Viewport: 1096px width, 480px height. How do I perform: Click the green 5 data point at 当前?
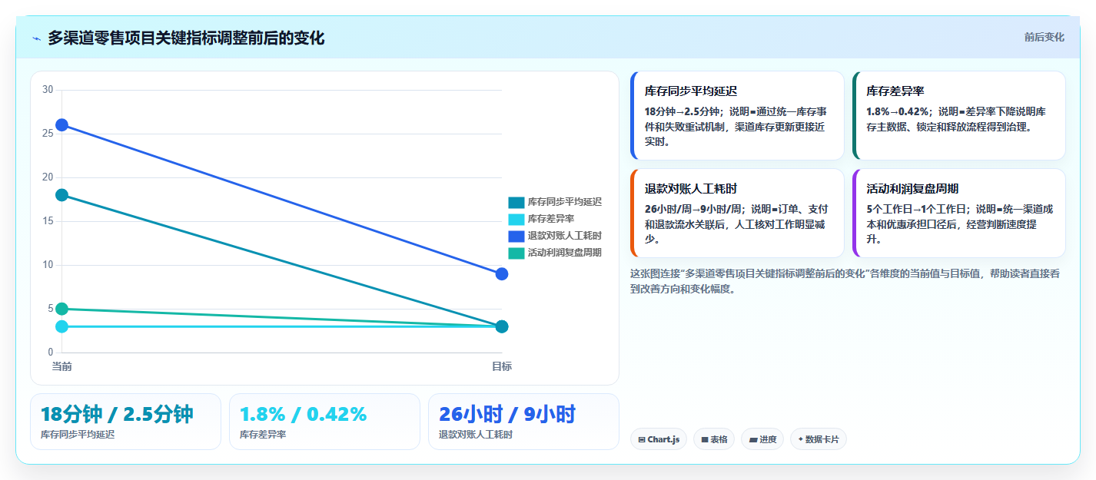(62, 309)
